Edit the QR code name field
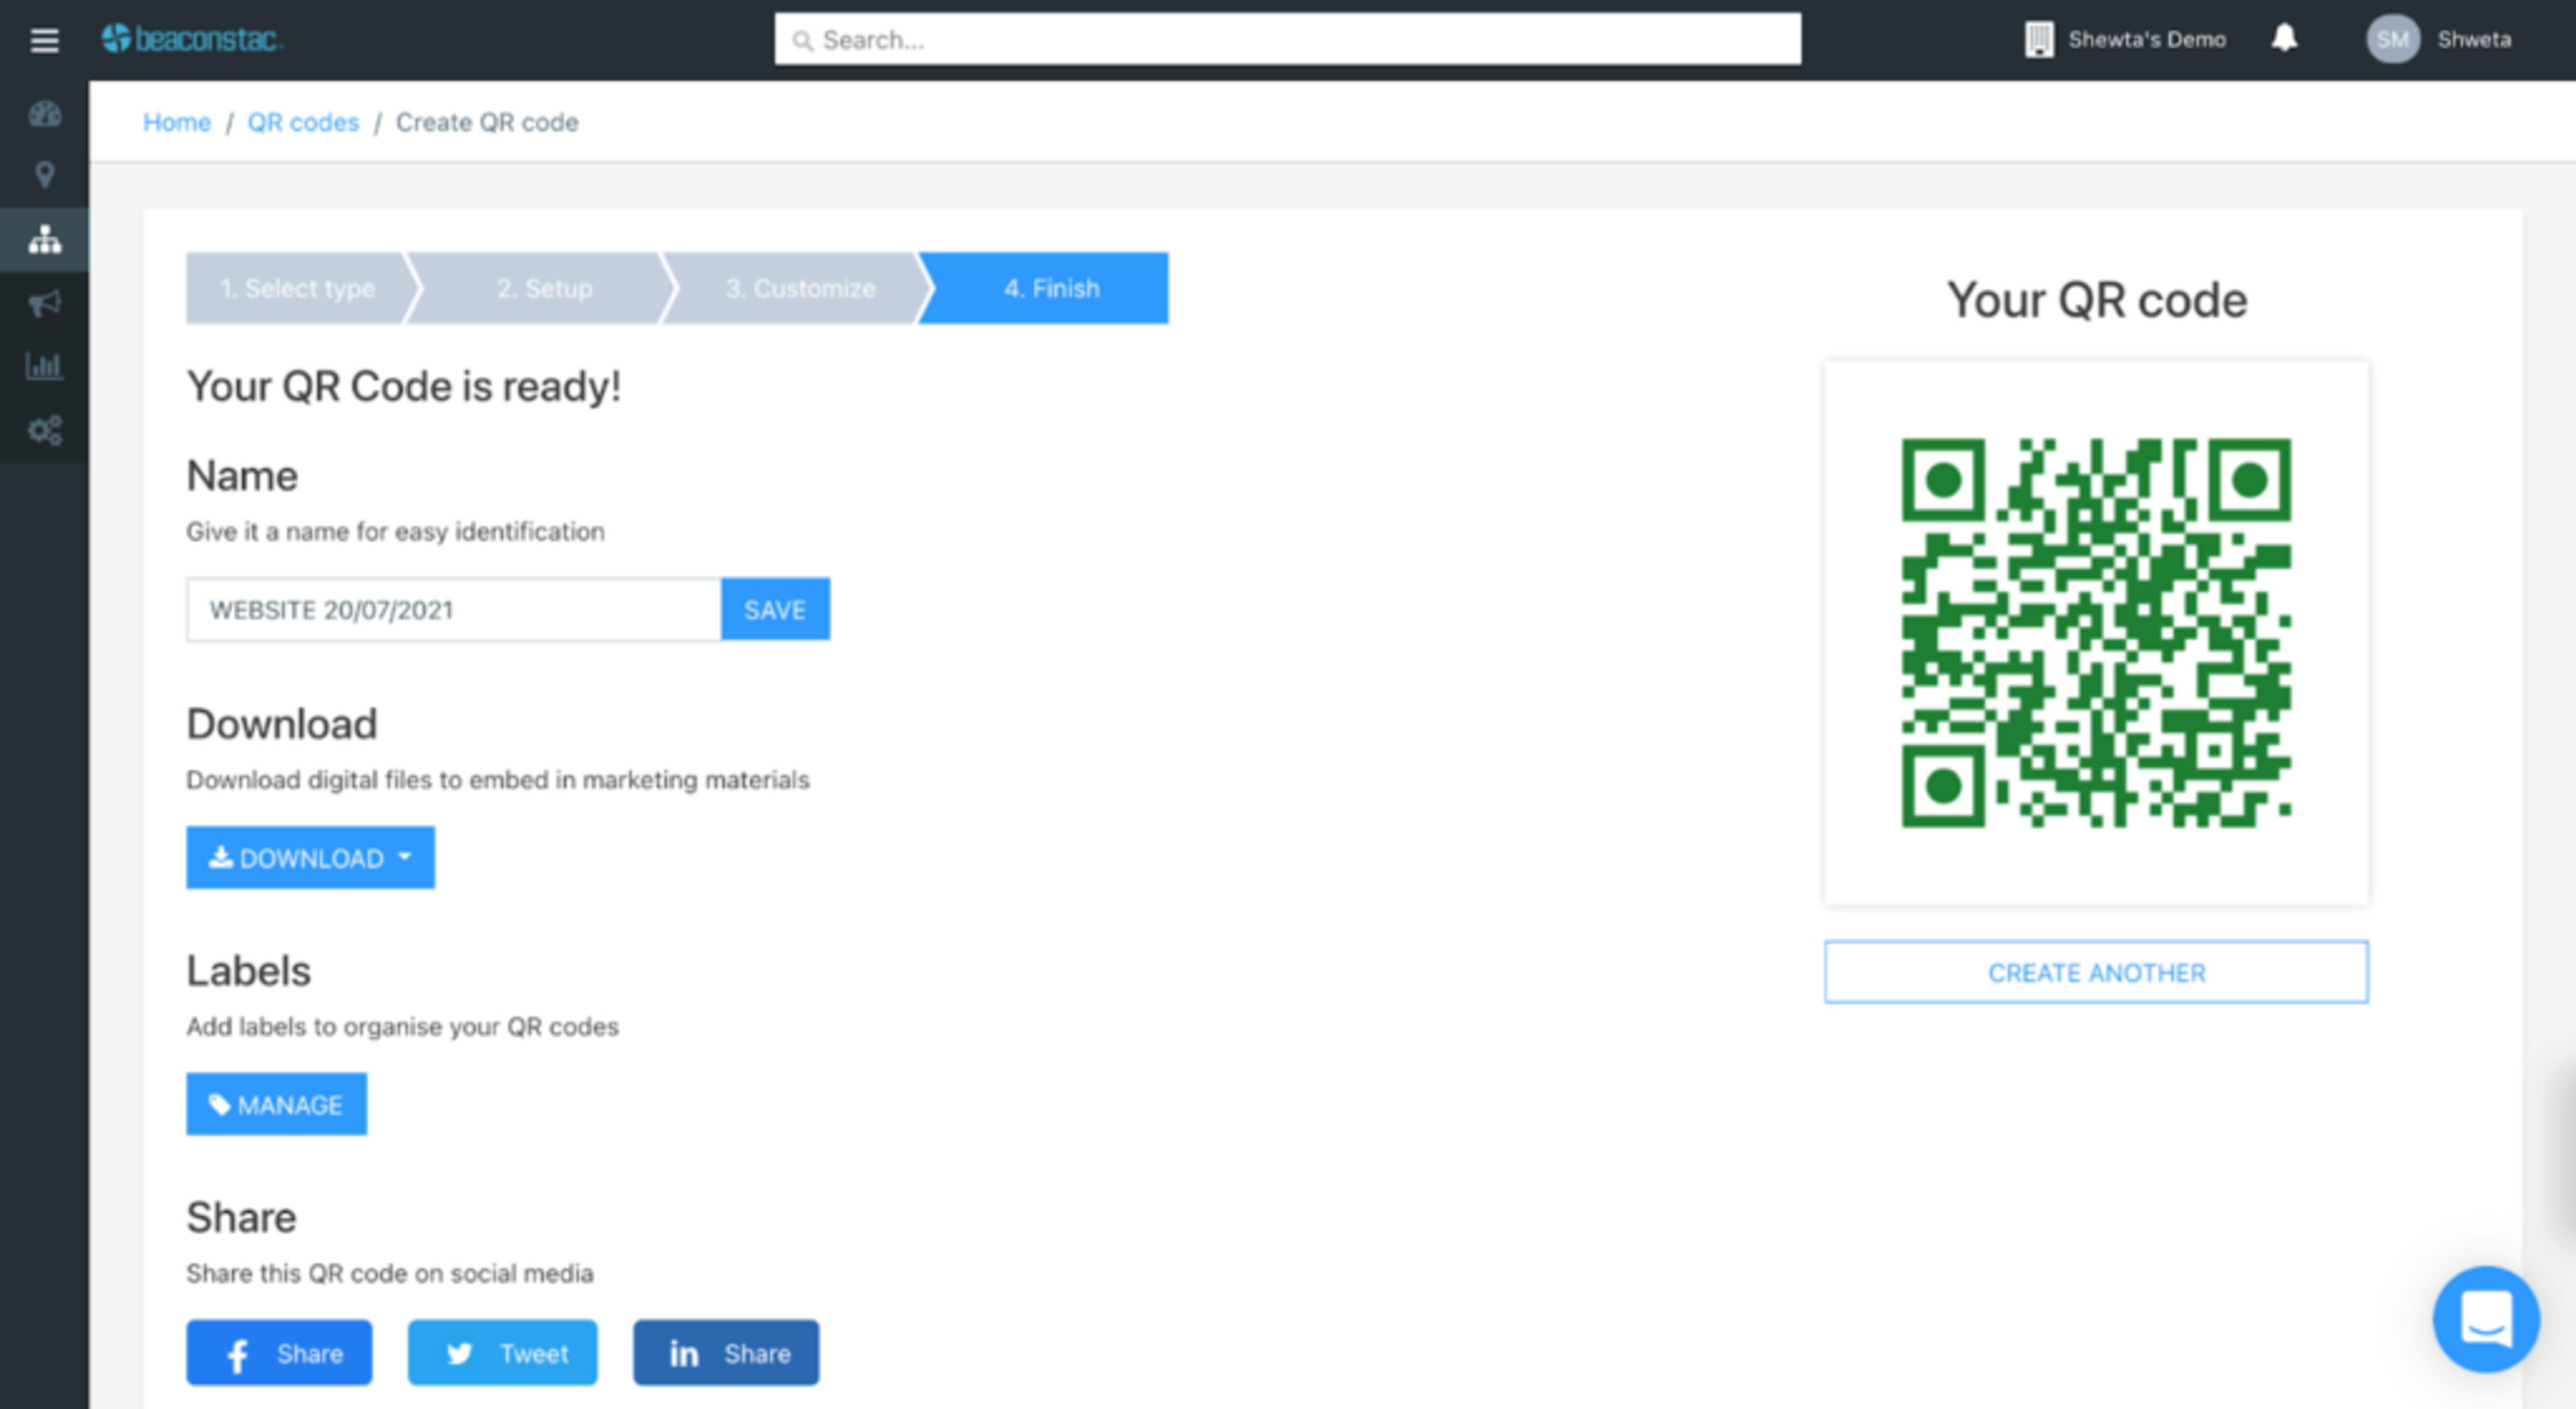This screenshot has width=2576, height=1409. pyautogui.click(x=454, y=609)
